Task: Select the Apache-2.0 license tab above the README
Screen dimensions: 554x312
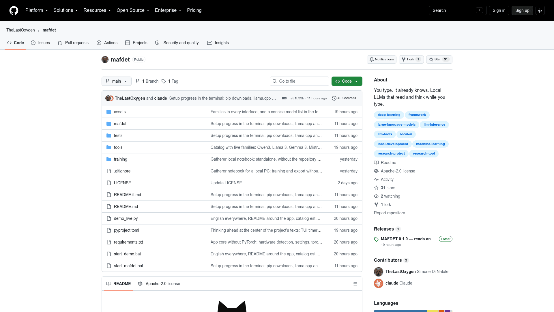Action: point(159,284)
